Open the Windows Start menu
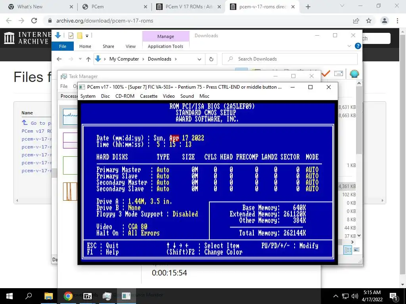 (10, 296)
